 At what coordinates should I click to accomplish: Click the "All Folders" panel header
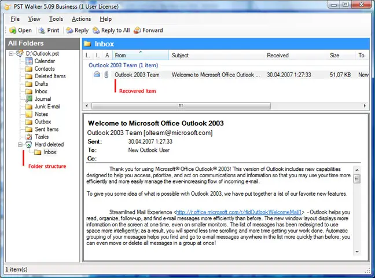43,43
